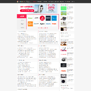Screen dimensions: 91x91
Task: Click the red pill button on banner
Action: (27, 11)
